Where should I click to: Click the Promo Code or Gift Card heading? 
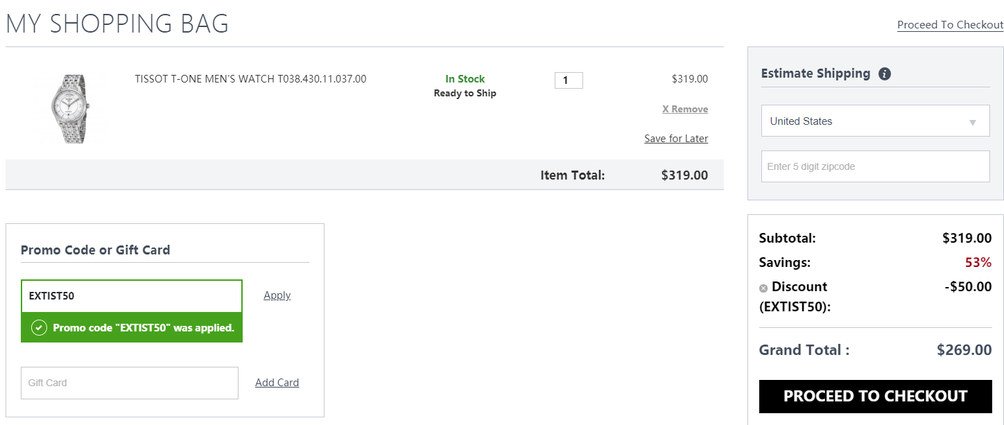pyautogui.click(x=95, y=250)
